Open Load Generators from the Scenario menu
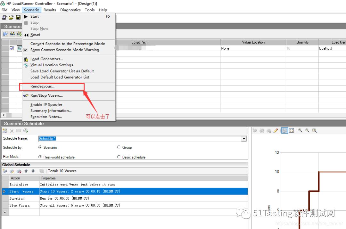Screen dimensions: 346x229 click(x=69, y=59)
